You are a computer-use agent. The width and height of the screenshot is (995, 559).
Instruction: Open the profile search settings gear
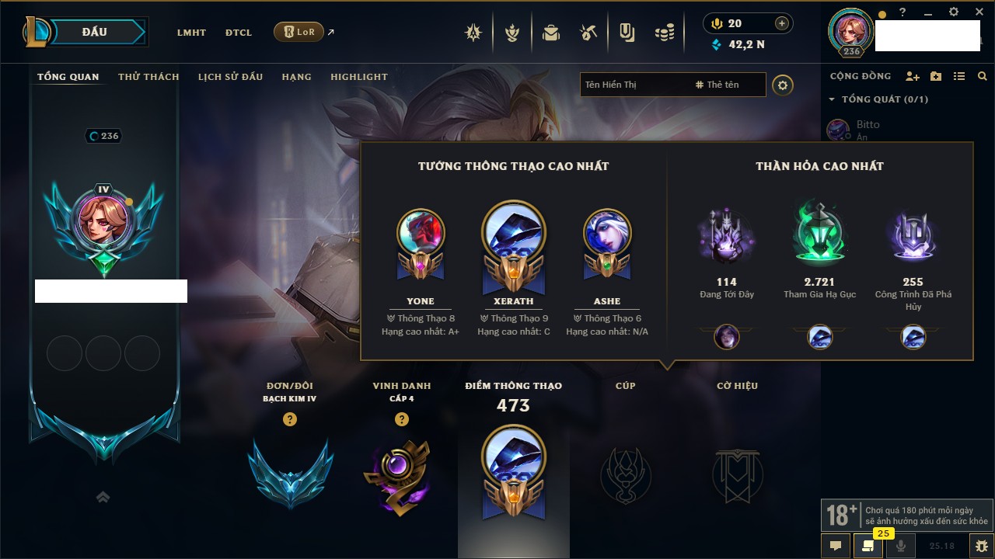783,85
